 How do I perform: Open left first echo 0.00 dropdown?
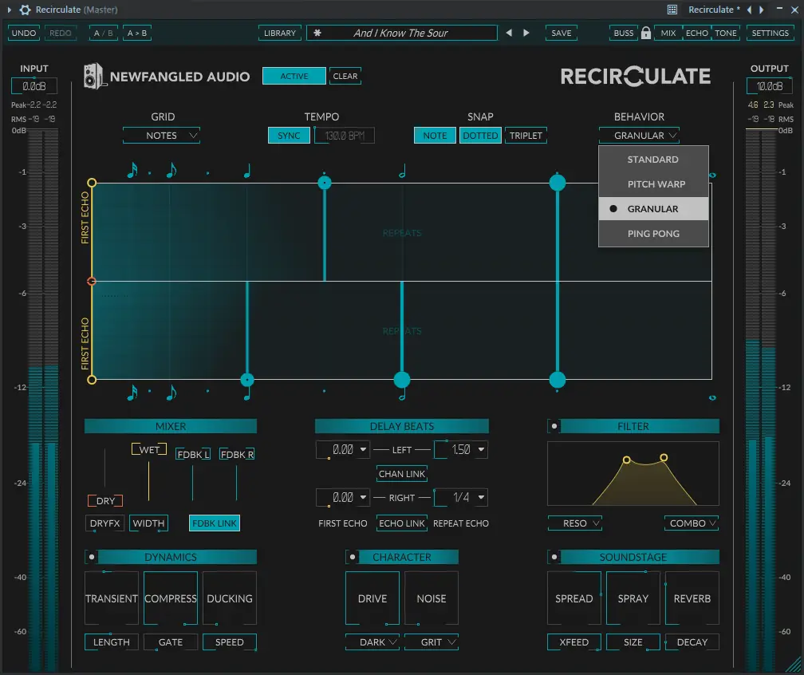coord(363,450)
